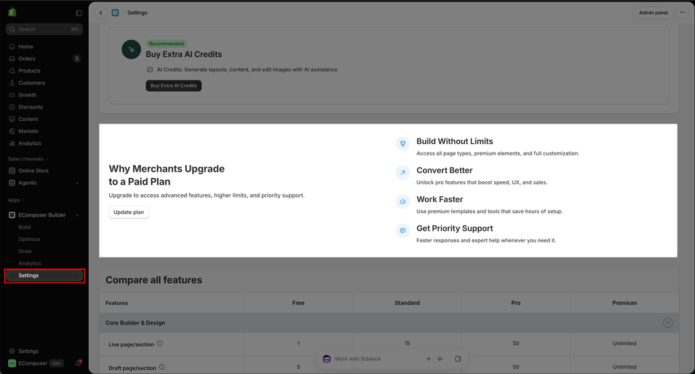
Task: Click Unlimited in Live page/section row
Action: coord(624,343)
